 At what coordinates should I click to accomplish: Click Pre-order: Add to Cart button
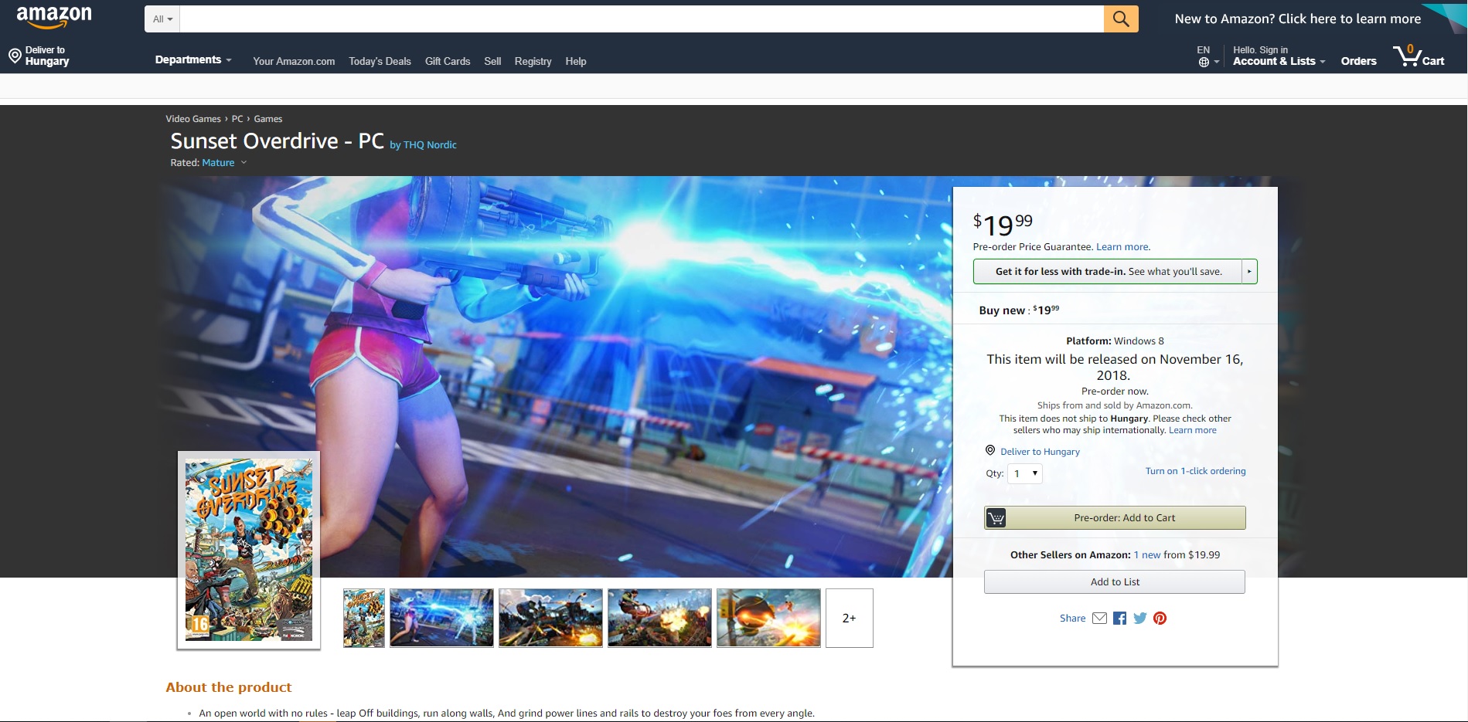(x=1115, y=517)
